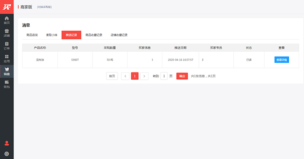Click the red user profile icon
The width and height of the screenshot is (304, 159).
[x=7, y=143]
